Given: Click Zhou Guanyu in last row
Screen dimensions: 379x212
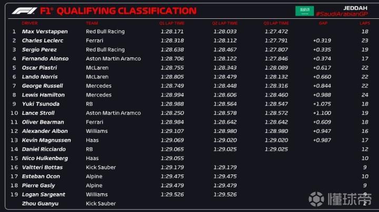Looking at the screenshot, I should 40,204.
